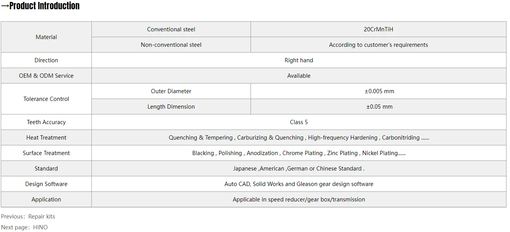This screenshot has width=510, height=232.
Task: Click the OEM & ODM Service label
Action: click(x=46, y=76)
